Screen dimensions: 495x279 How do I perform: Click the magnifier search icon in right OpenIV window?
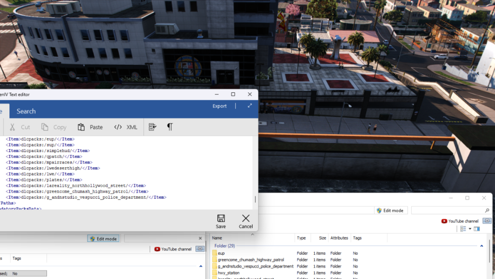[x=487, y=210]
